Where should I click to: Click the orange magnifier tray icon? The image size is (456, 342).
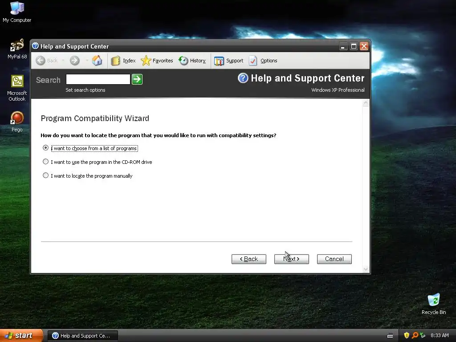pyautogui.click(x=415, y=335)
